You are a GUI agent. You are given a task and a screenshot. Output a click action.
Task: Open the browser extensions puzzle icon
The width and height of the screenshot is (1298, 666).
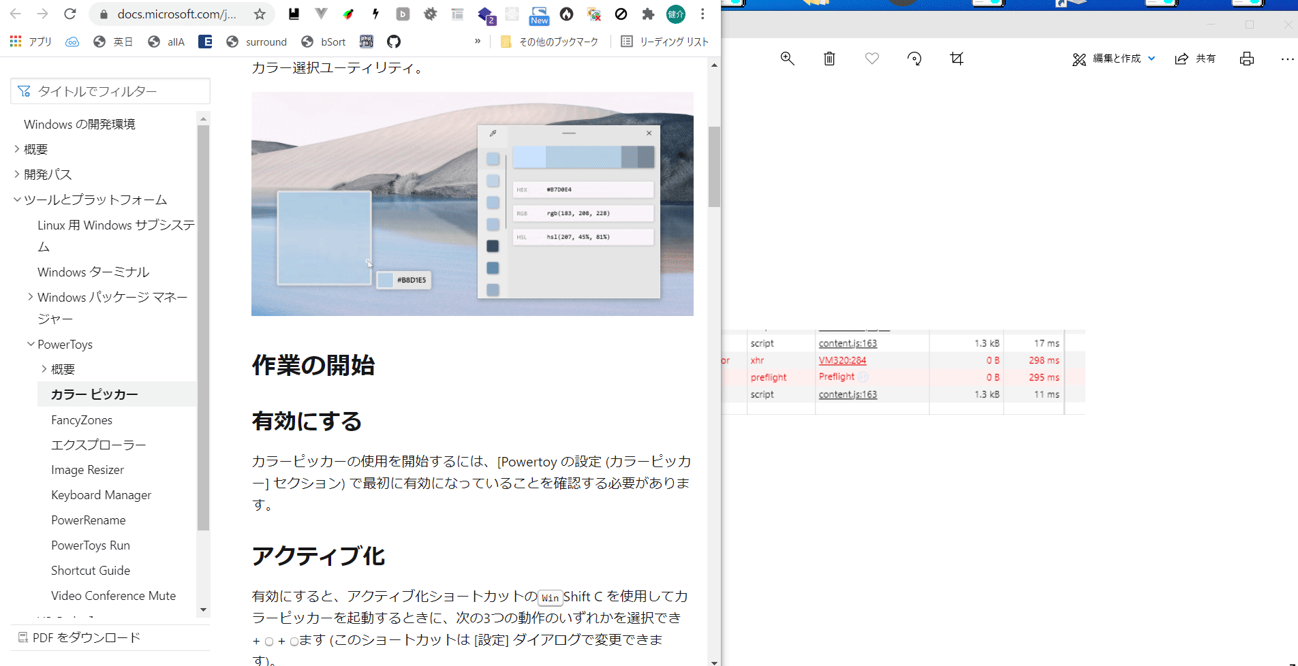click(x=648, y=14)
